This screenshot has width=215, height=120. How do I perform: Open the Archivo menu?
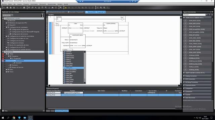pyautogui.click(x=4, y=4)
